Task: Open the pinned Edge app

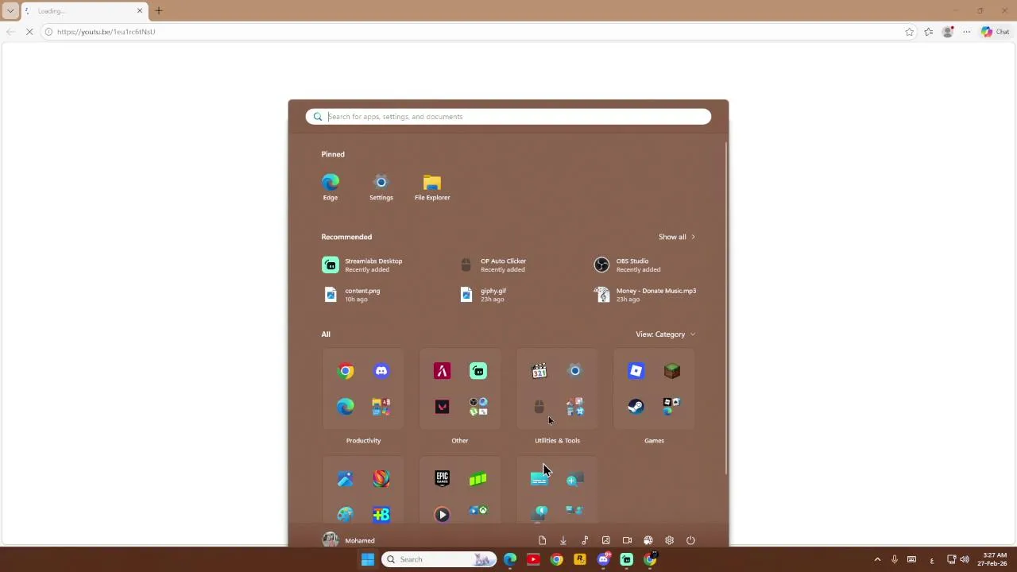Action: [x=331, y=187]
